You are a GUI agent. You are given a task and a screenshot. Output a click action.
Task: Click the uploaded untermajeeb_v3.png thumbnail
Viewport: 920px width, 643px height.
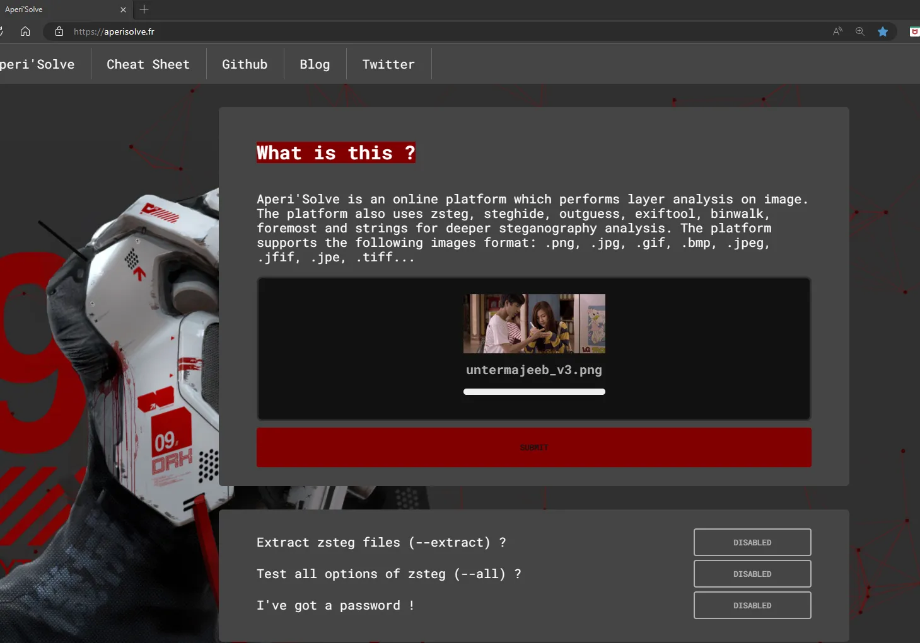[x=534, y=324]
